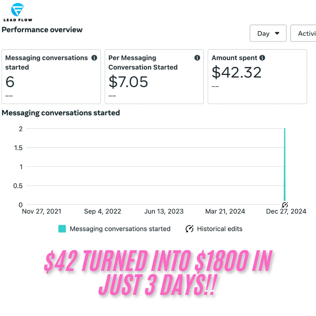Click the Lead Flow logo icon
This screenshot has width=316, height=316.
pos(17,10)
